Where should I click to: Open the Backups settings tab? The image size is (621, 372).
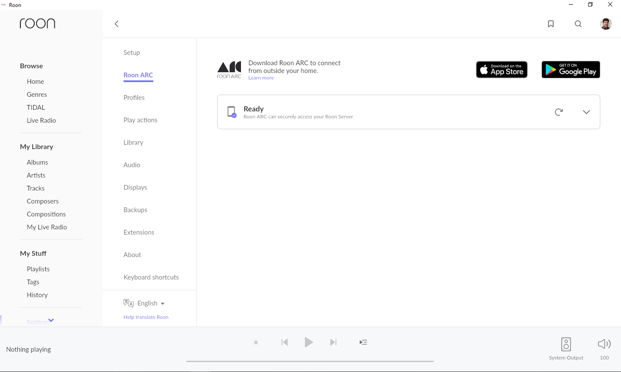(135, 210)
